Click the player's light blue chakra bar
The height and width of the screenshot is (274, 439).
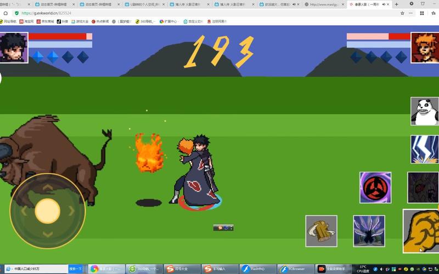point(60,44)
